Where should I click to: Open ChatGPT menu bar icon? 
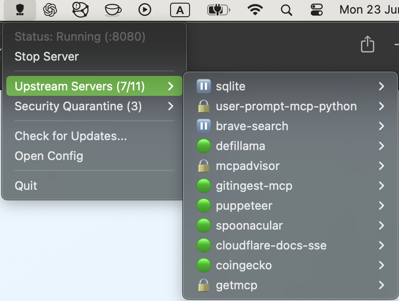click(x=50, y=10)
